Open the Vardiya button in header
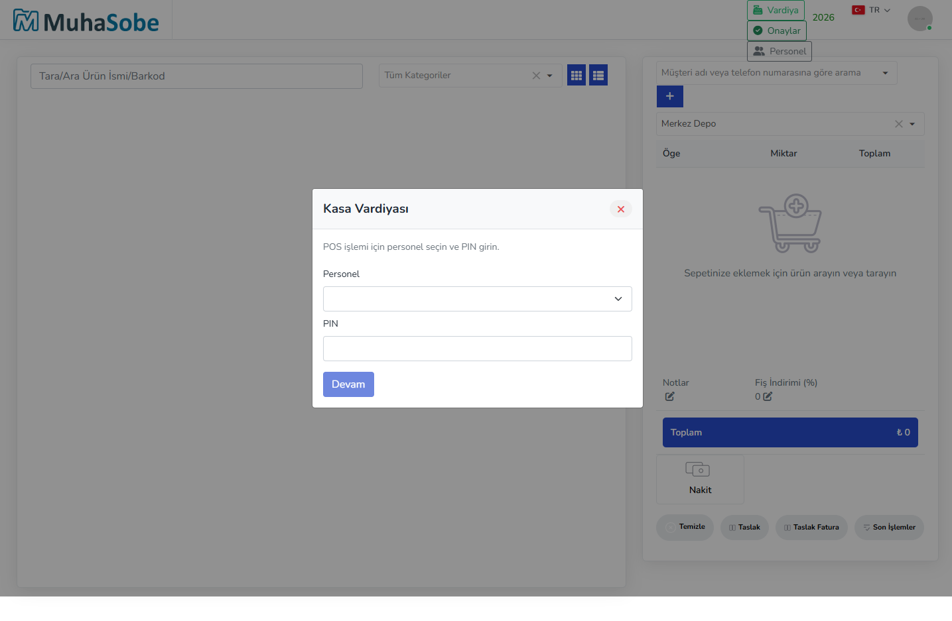The height and width of the screenshot is (621, 952). click(x=776, y=10)
